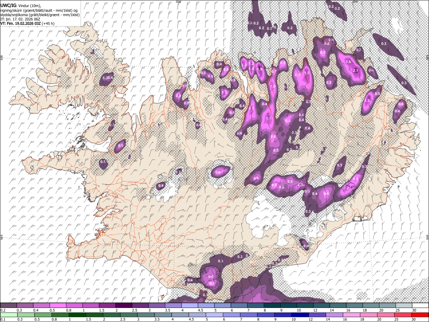
Task: Click the '4.5' label in the upper legend row
Action: 200,310
